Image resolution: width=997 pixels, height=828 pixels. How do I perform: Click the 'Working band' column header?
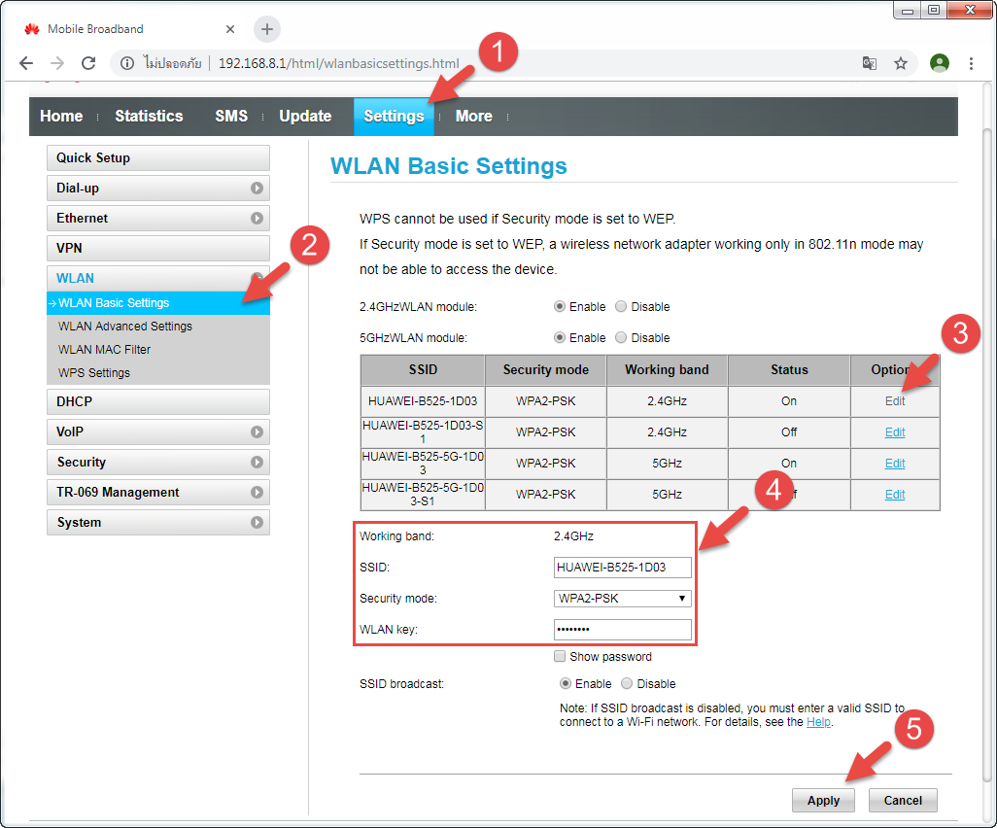click(667, 370)
